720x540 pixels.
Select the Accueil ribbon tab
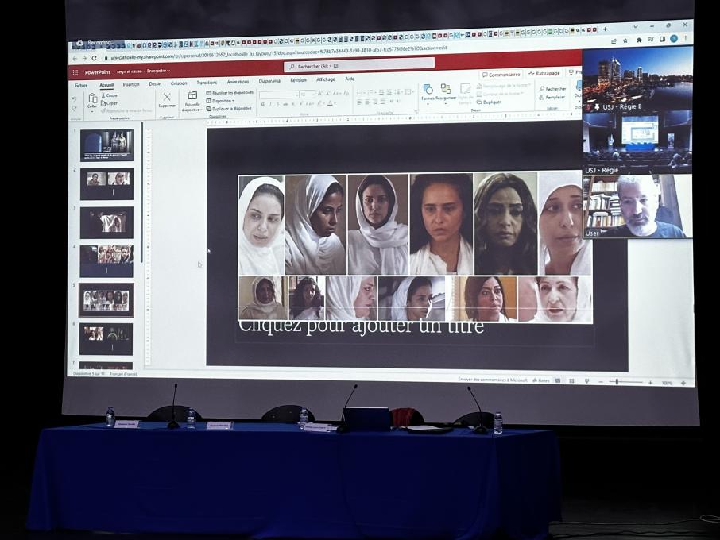pyautogui.click(x=106, y=85)
